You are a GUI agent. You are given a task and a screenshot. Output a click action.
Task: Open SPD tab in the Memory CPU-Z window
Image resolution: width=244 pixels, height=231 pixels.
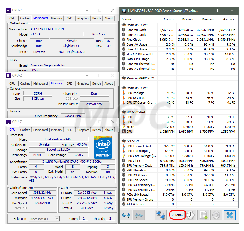click(x=69, y=83)
